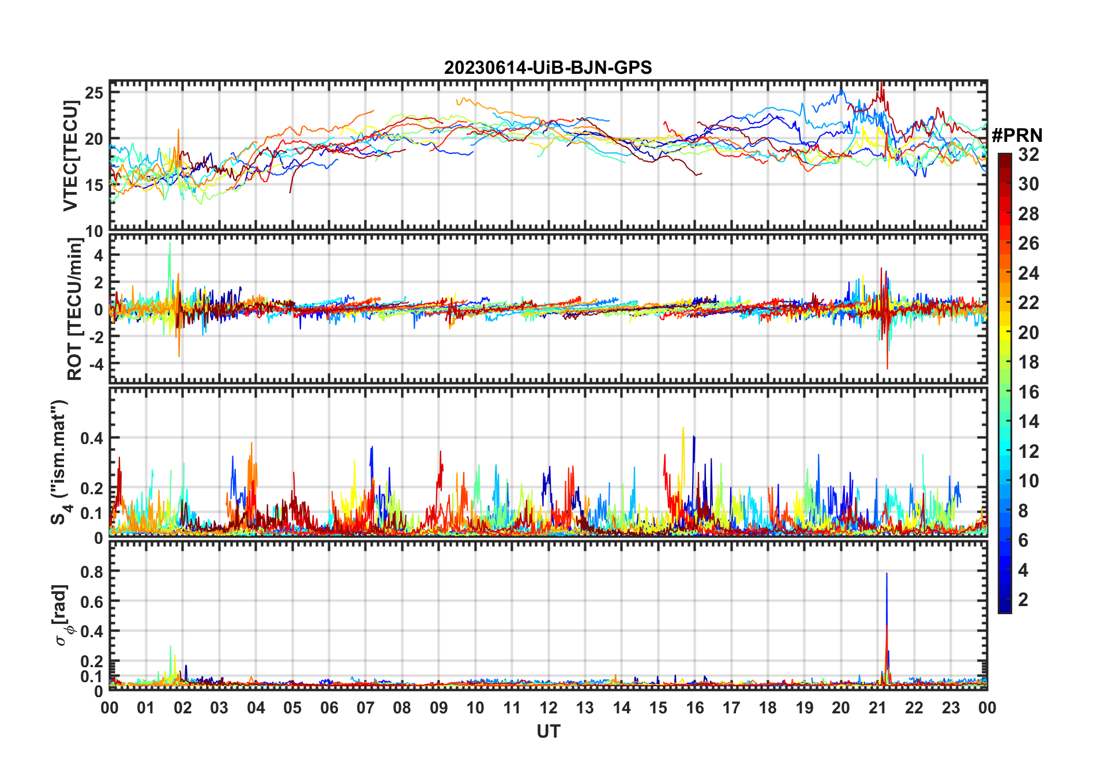The image size is (1097, 767).
Task: Click the σφ[rad] y-axis label
Action: pos(62,615)
